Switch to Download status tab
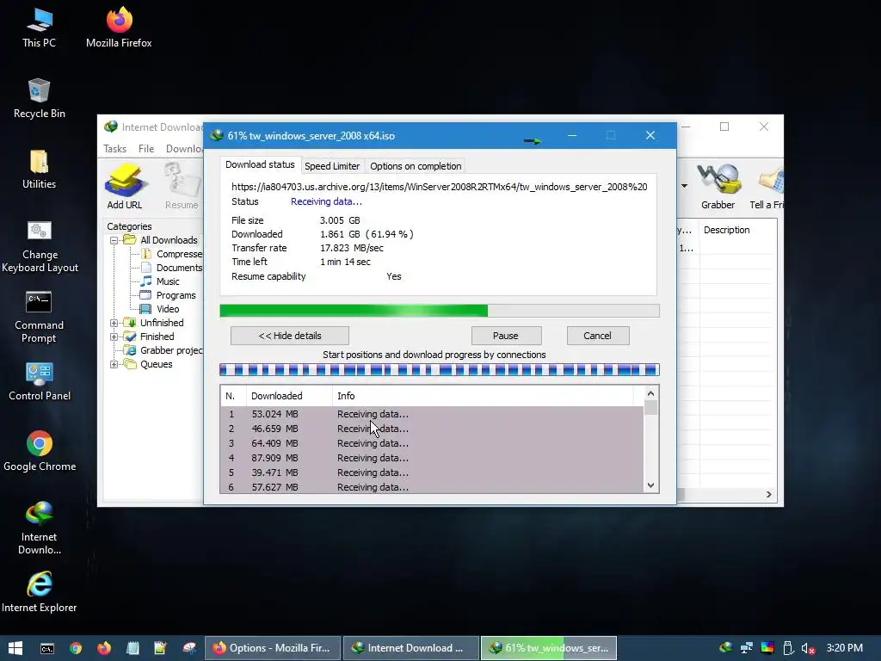The height and width of the screenshot is (661, 881). click(260, 164)
